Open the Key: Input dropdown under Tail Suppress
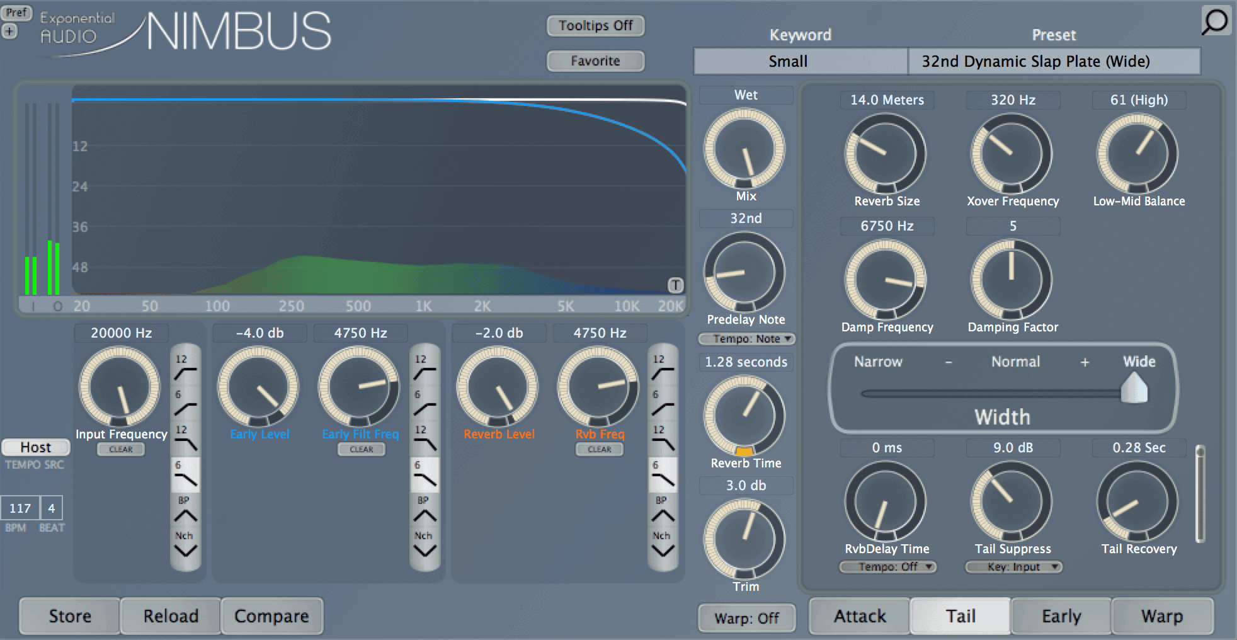Image resolution: width=1237 pixels, height=640 pixels. [1013, 567]
